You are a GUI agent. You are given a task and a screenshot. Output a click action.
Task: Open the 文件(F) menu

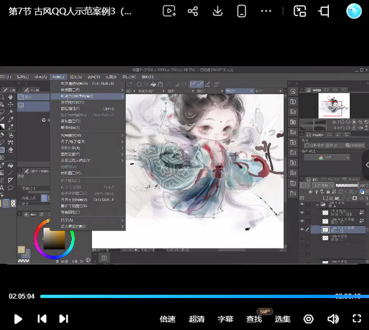coord(6,77)
